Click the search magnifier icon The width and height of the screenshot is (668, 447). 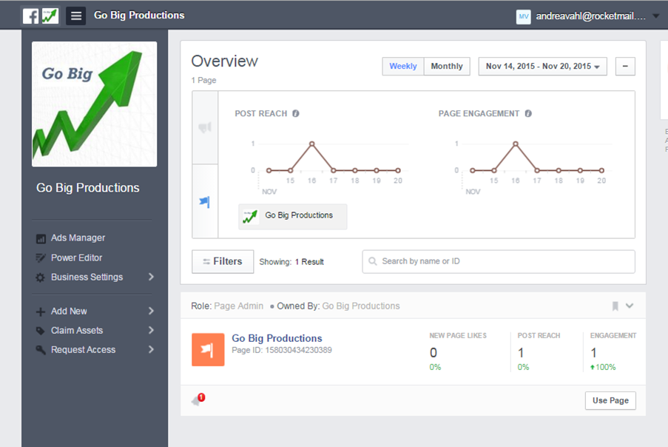coord(372,261)
